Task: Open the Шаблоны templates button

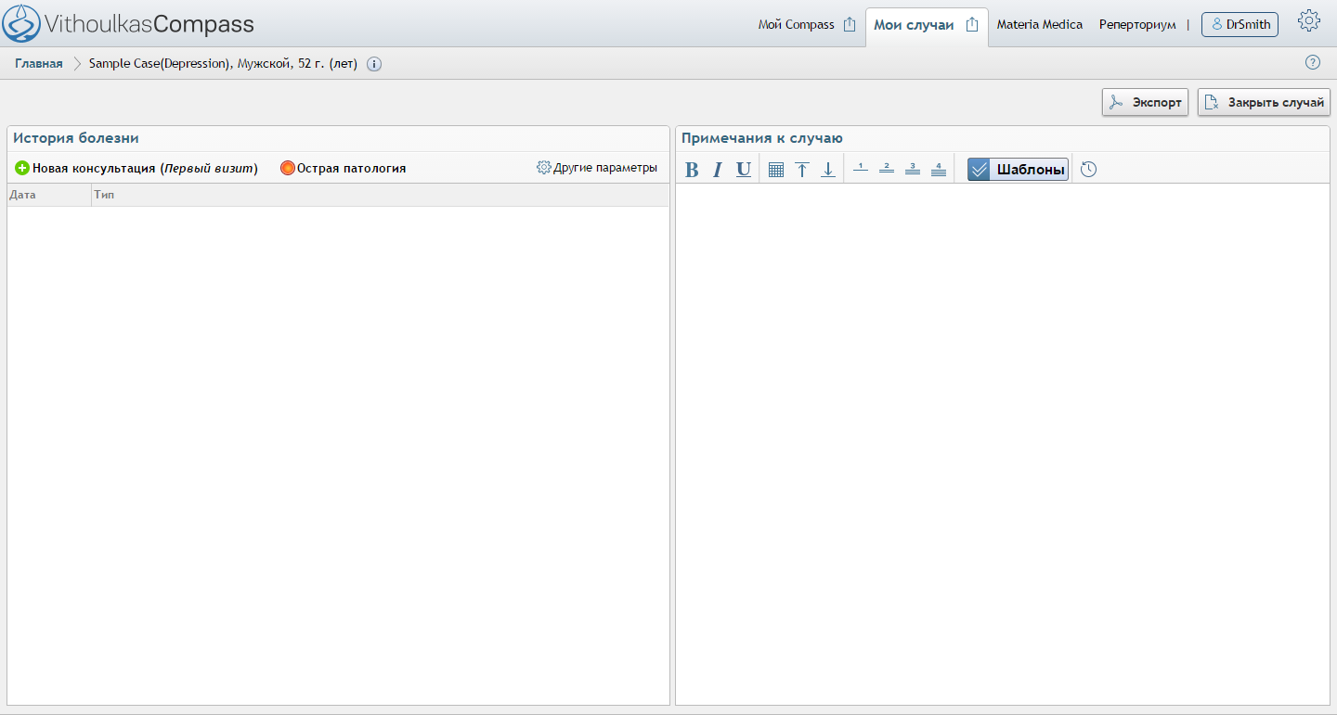Action: pyautogui.click(x=1018, y=170)
